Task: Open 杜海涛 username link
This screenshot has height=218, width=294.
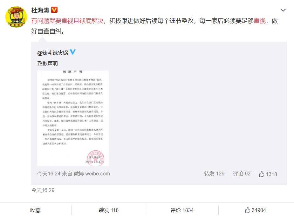Action: pos(40,10)
